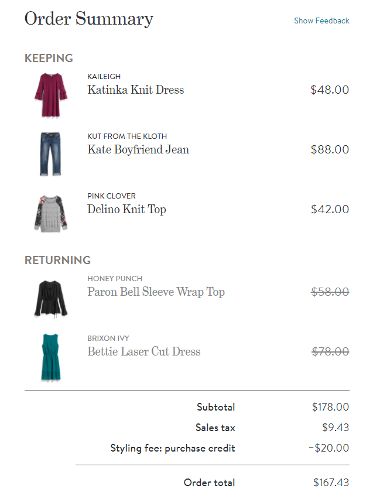Click the Order Summary heading
This screenshot has width=373, height=499.
pos(88,19)
